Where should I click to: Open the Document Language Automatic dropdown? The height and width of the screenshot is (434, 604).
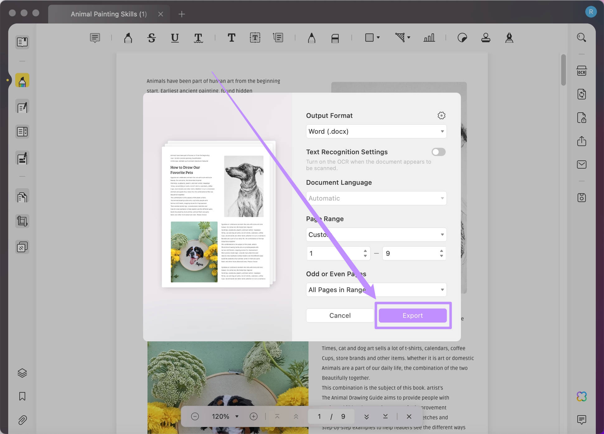376,198
